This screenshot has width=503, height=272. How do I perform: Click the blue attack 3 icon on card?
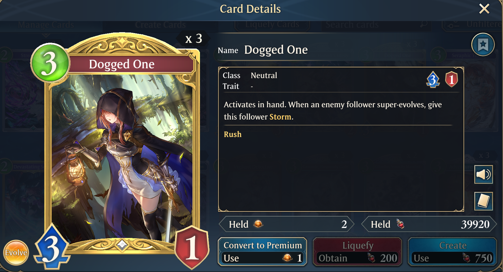(51, 247)
